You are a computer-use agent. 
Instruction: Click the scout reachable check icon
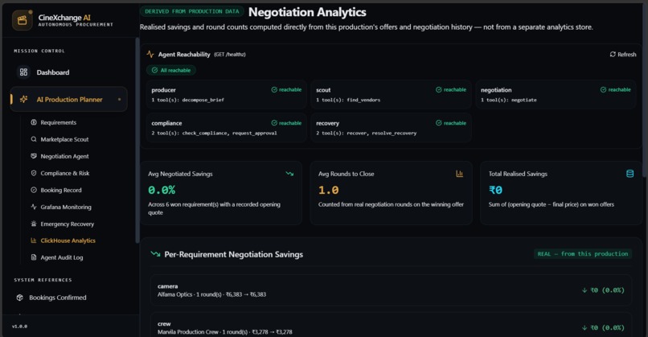tap(438, 90)
